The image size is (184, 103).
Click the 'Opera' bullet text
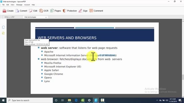pyautogui.click(x=48, y=78)
